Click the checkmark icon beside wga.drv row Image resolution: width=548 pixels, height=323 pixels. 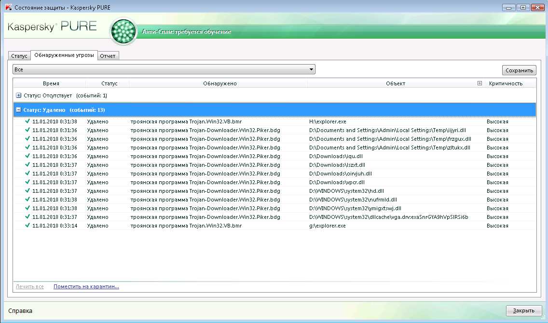click(x=27, y=216)
